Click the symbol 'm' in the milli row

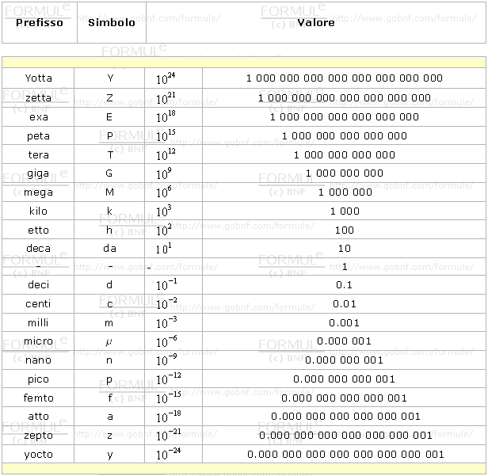click(109, 323)
